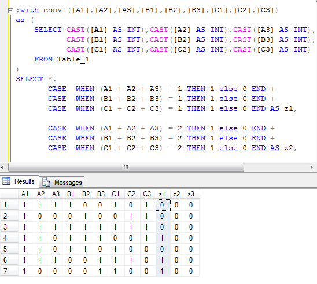
Task: Collapse the query code outline block
Action: click(11, 11)
